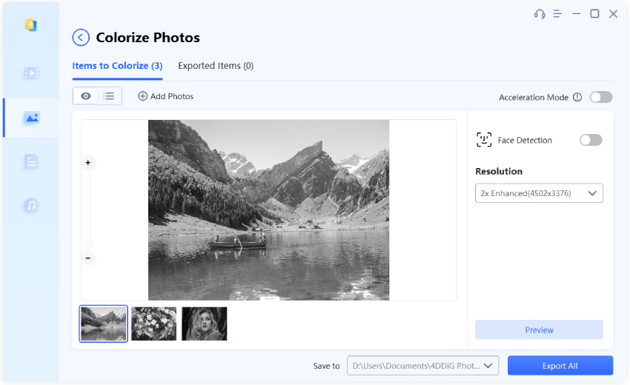
Task: Open the Save to path dropdown
Action: coord(422,366)
